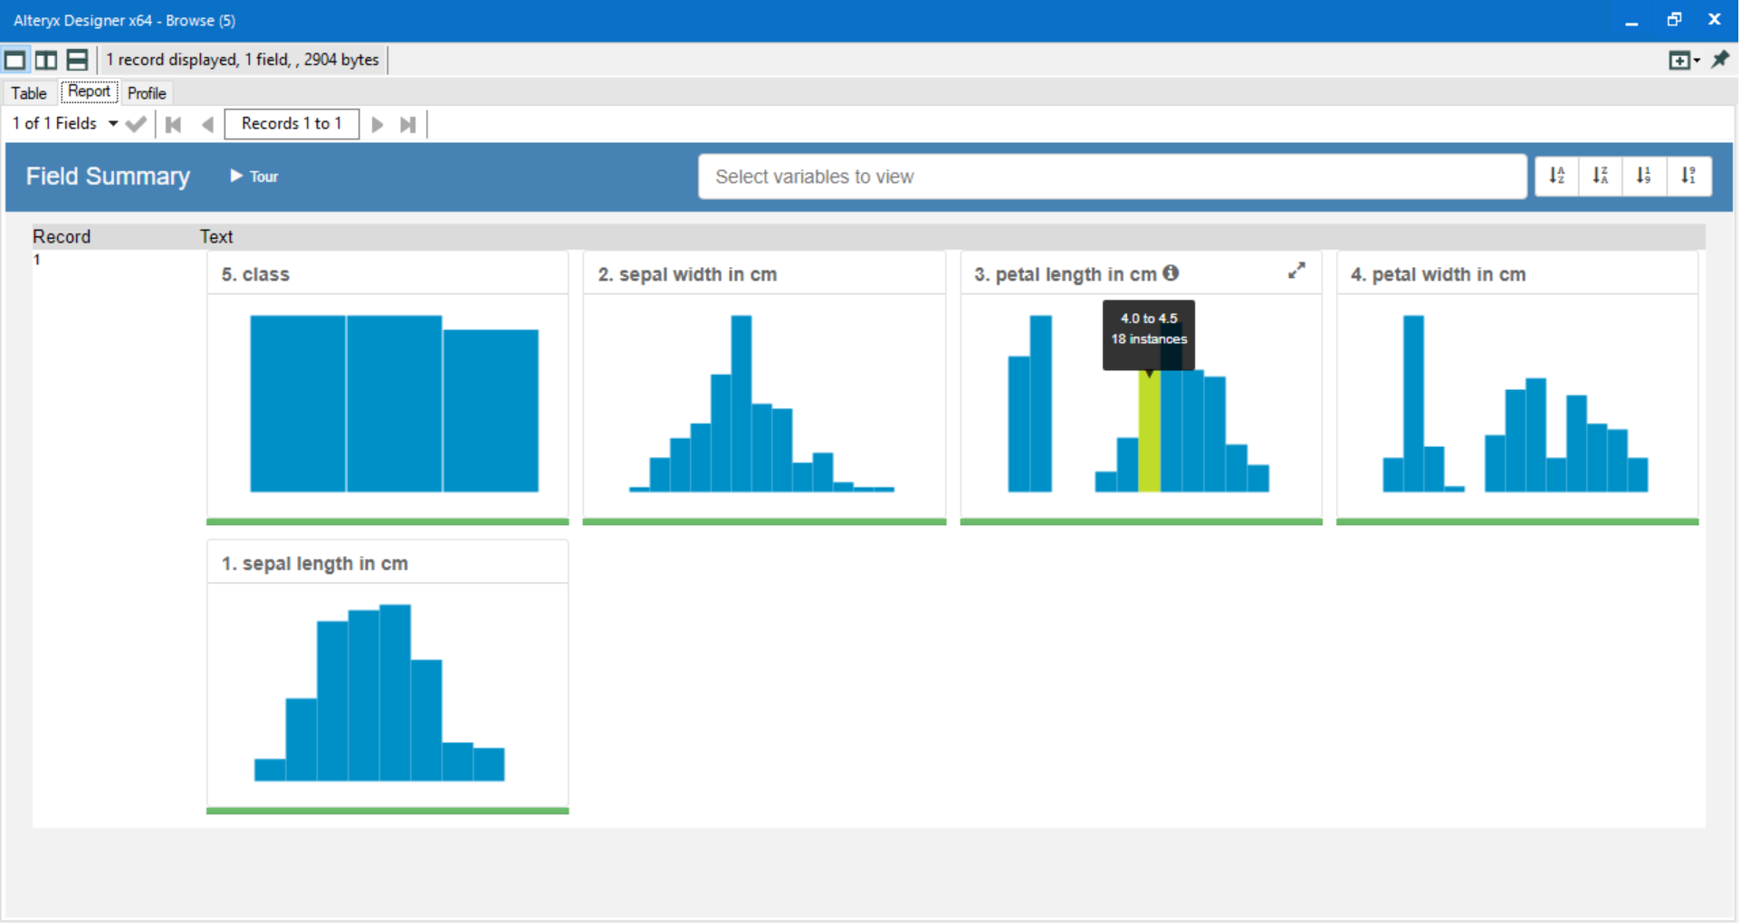Switch to the Table tab
Viewport: 1742px width, 923px height.
pyautogui.click(x=28, y=92)
